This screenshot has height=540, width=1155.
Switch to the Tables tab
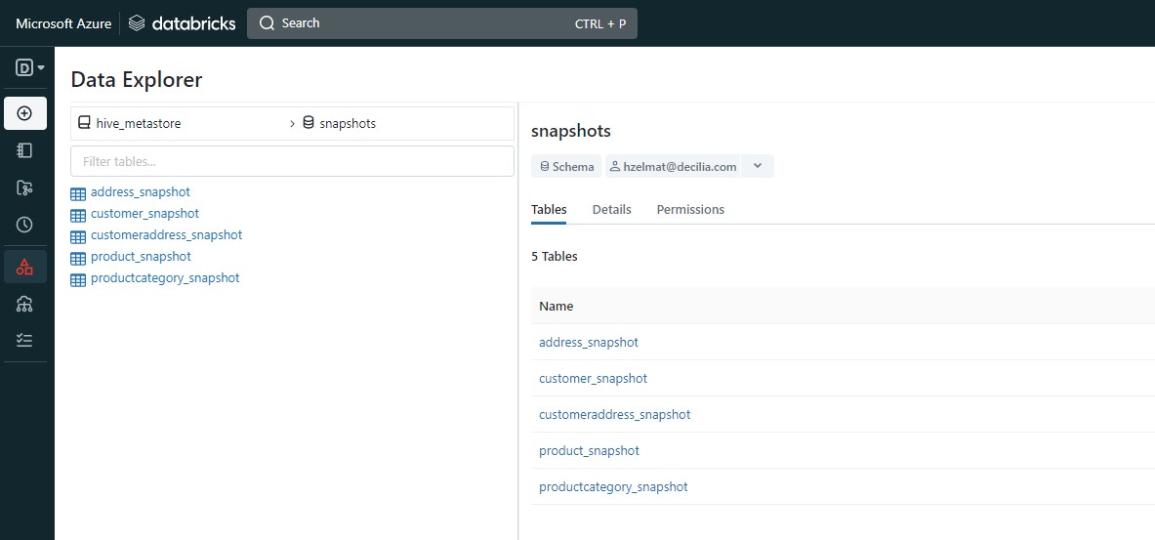(x=549, y=210)
